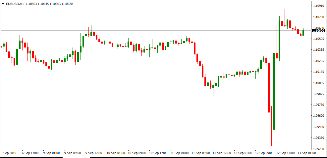Click the 9 Sep 17:00 time label
The width and height of the screenshot is (327, 158).
point(94,153)
